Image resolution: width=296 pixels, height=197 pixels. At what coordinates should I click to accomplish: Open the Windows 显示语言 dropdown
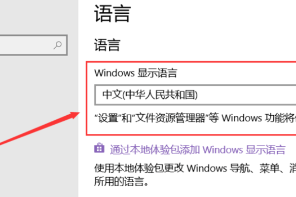(195, 95)
